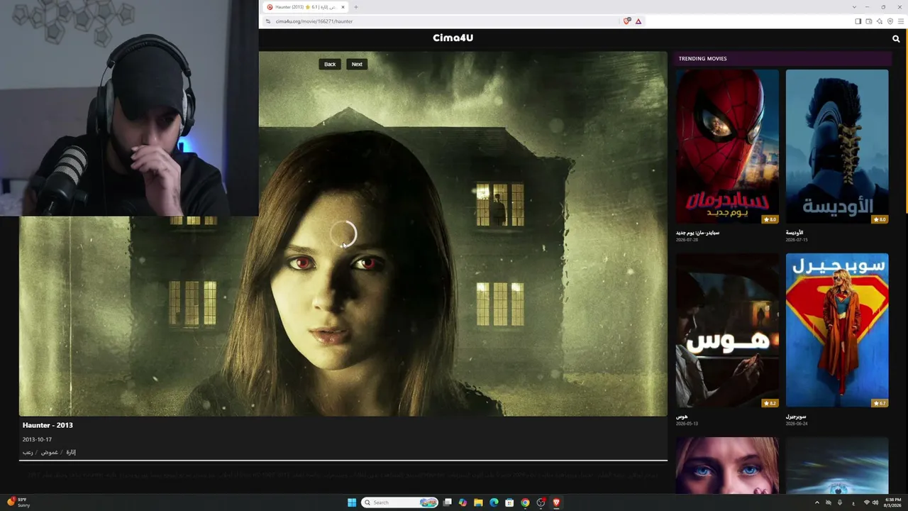
Task: Open File Explorer from the taskbar
Action: (479, 502)
